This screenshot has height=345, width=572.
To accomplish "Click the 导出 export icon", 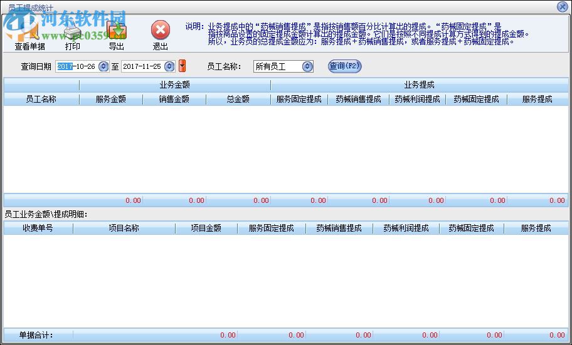I will pyautogui.click(x=117, y=30).
